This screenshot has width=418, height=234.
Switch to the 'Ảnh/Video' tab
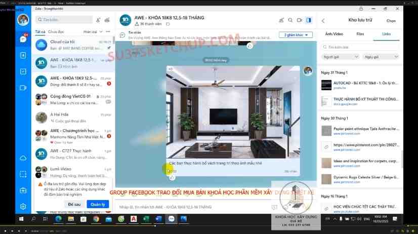pyautogui.click(x=333, y=34)
